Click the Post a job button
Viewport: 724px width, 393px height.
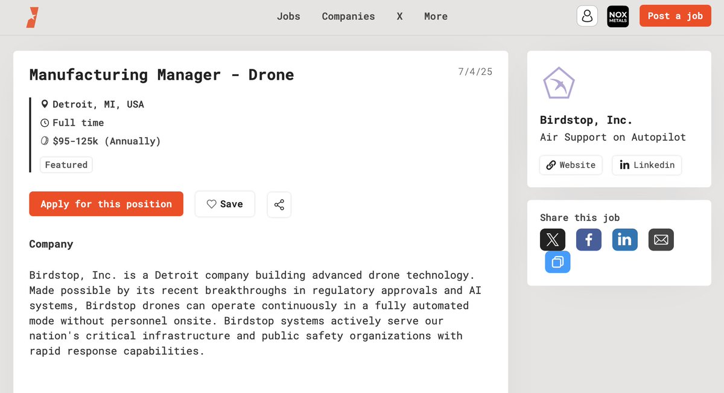[675, 16]
